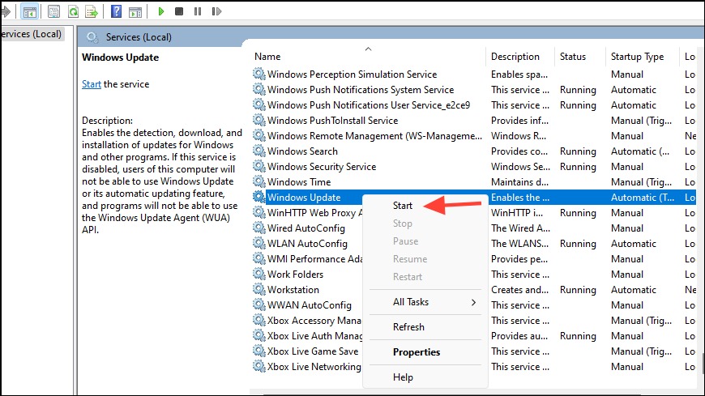Click the blue Help question mark icon
705x396 pixels.
point(116,11)
